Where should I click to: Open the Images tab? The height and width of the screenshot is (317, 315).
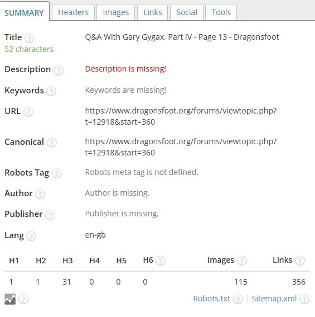coord(116,12)
